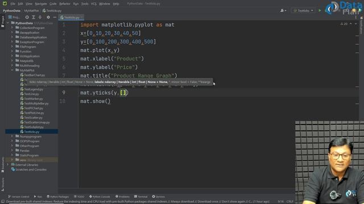Screen dimensions: 364x204
Task: Open the Tools menu
Action: [x=85, y=4]
